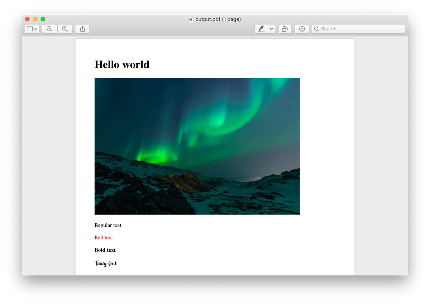This screenshot has height=304, width=430.
Task: Click the Red text line
Action: pyautogui.click(x=104, y=237)
